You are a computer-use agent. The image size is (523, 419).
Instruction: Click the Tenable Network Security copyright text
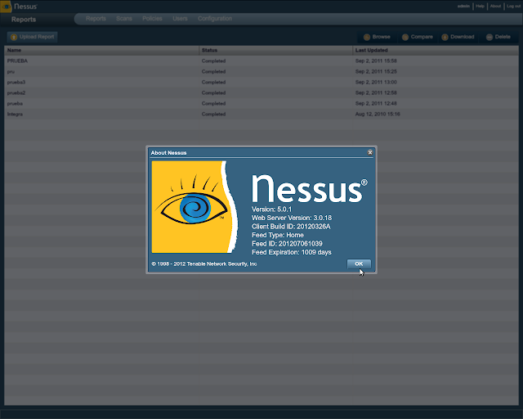pos(204,264)
